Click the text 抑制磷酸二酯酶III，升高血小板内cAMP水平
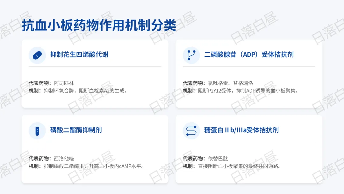The width and height of the screenshot is (344, 194). [94, 166]
